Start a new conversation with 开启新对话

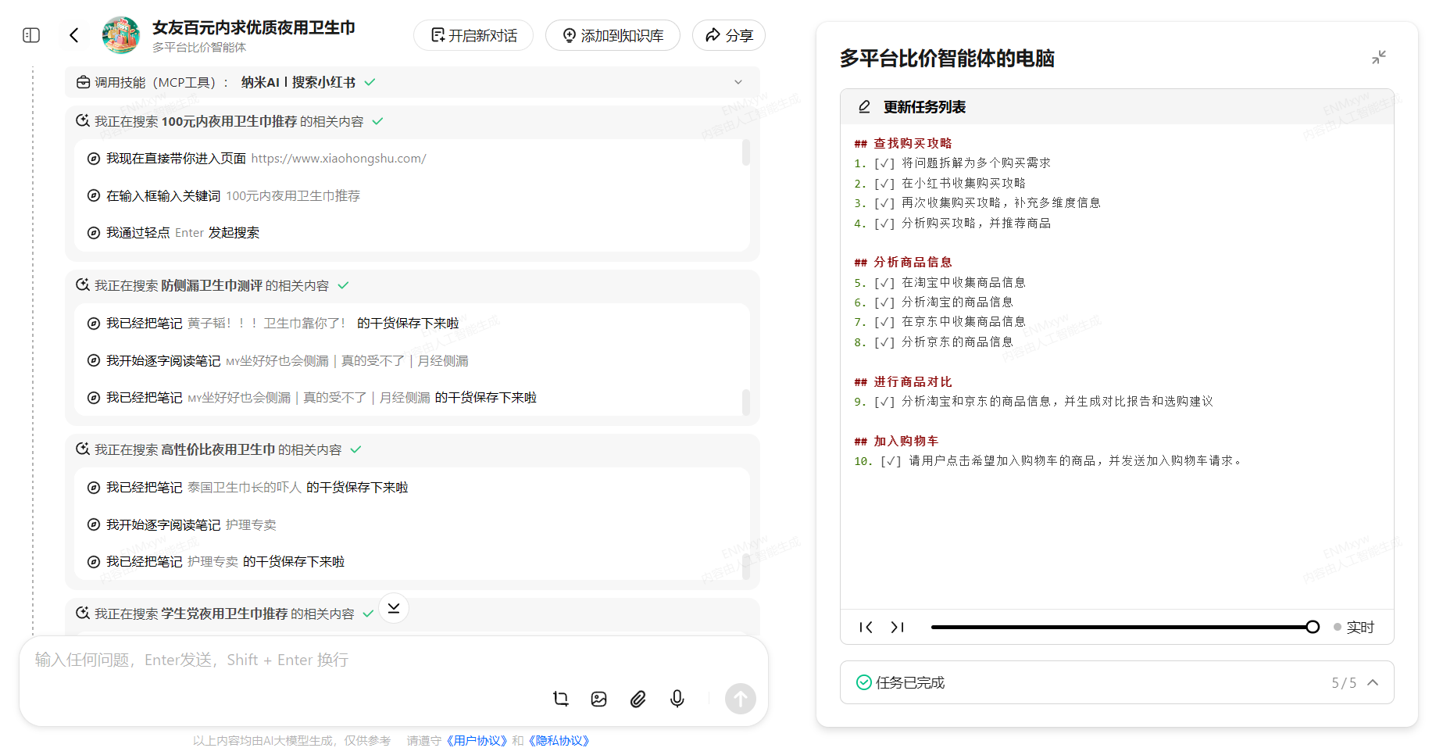473,35
